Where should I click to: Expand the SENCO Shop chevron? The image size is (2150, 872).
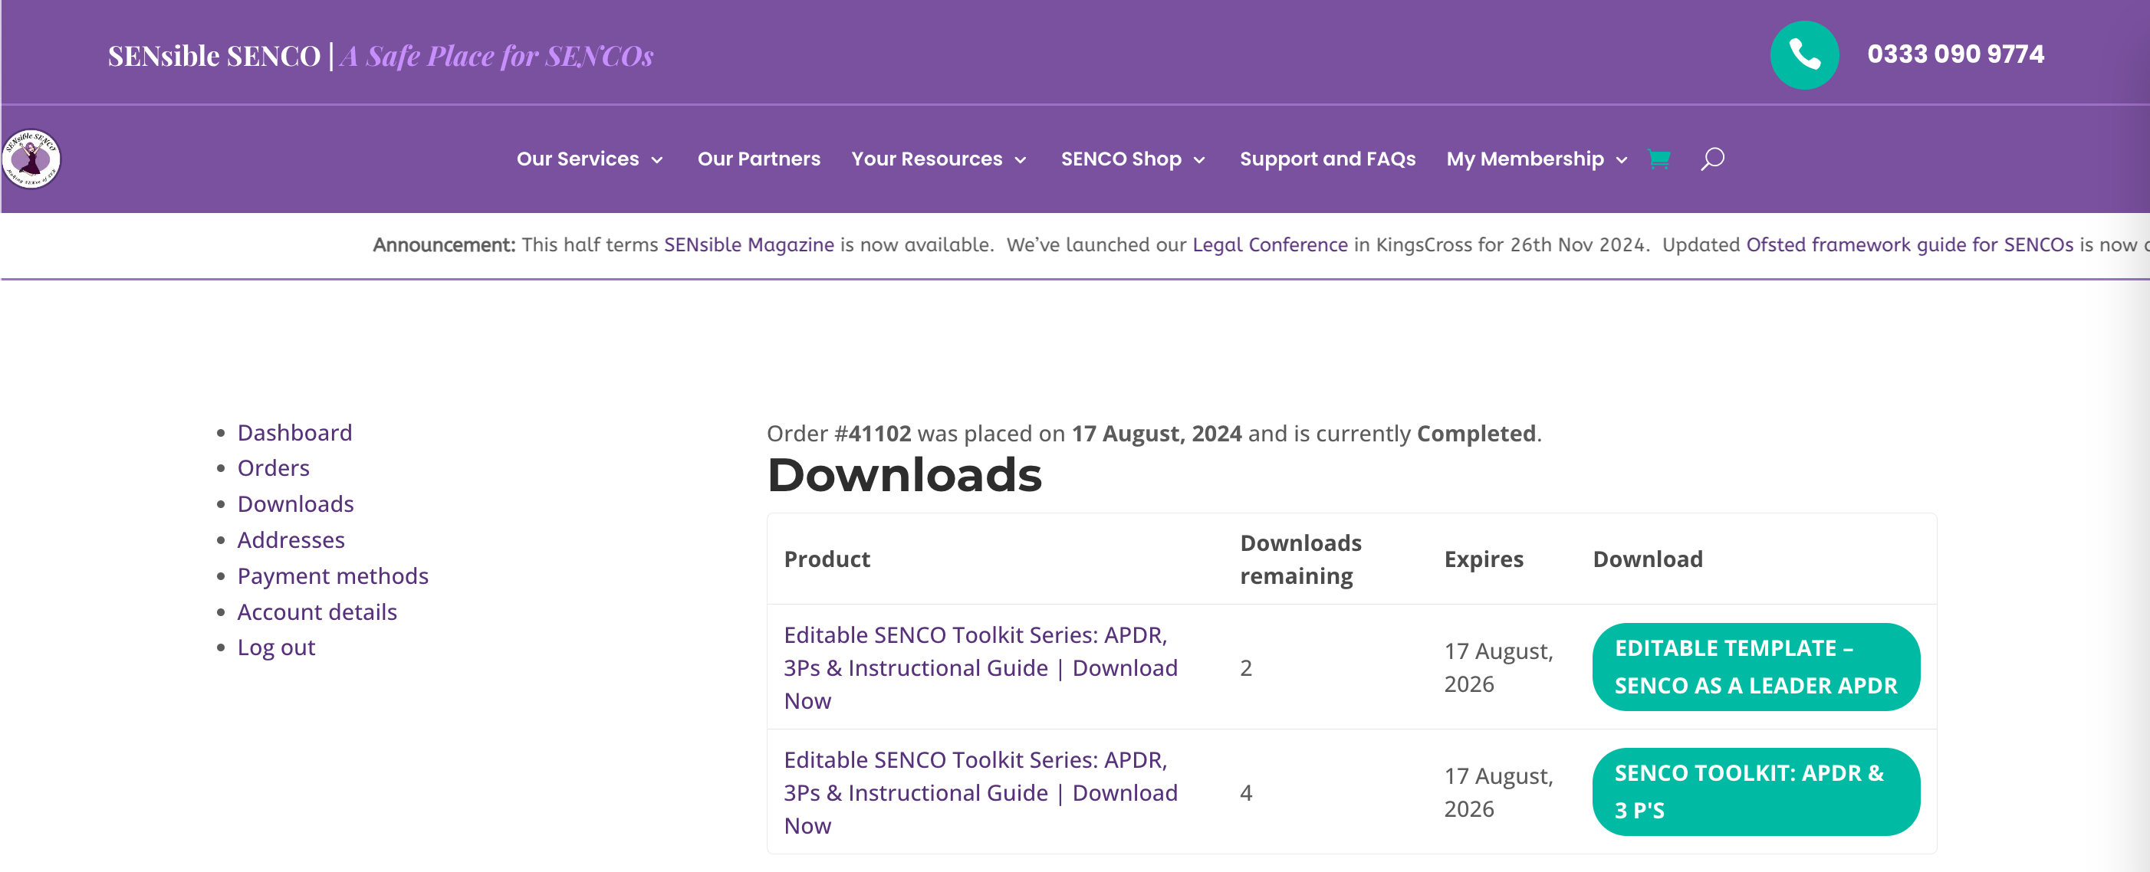[x=1199, y=160]
